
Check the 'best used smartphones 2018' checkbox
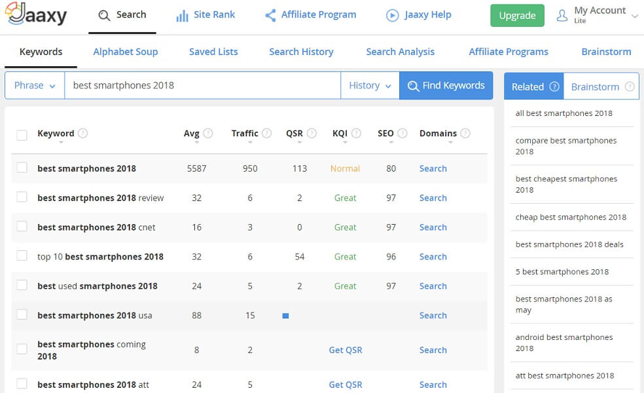click(x=22, y=286)
